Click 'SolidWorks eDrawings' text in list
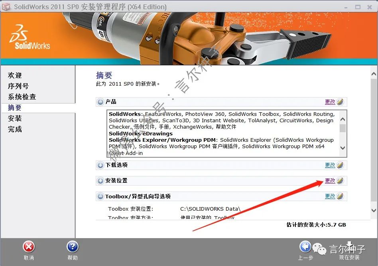The height and width of the screenshot is (266, 378). click(x=140, y=134)
